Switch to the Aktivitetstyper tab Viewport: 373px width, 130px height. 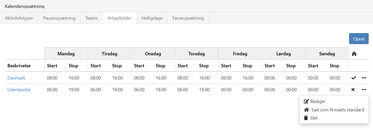(19, 18)
